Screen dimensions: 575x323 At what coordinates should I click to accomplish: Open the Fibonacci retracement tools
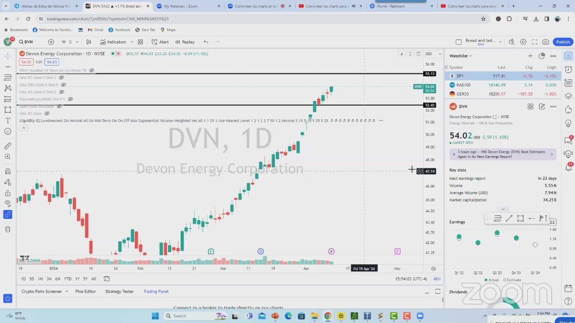pyautogui.click(x=8, y=77)
